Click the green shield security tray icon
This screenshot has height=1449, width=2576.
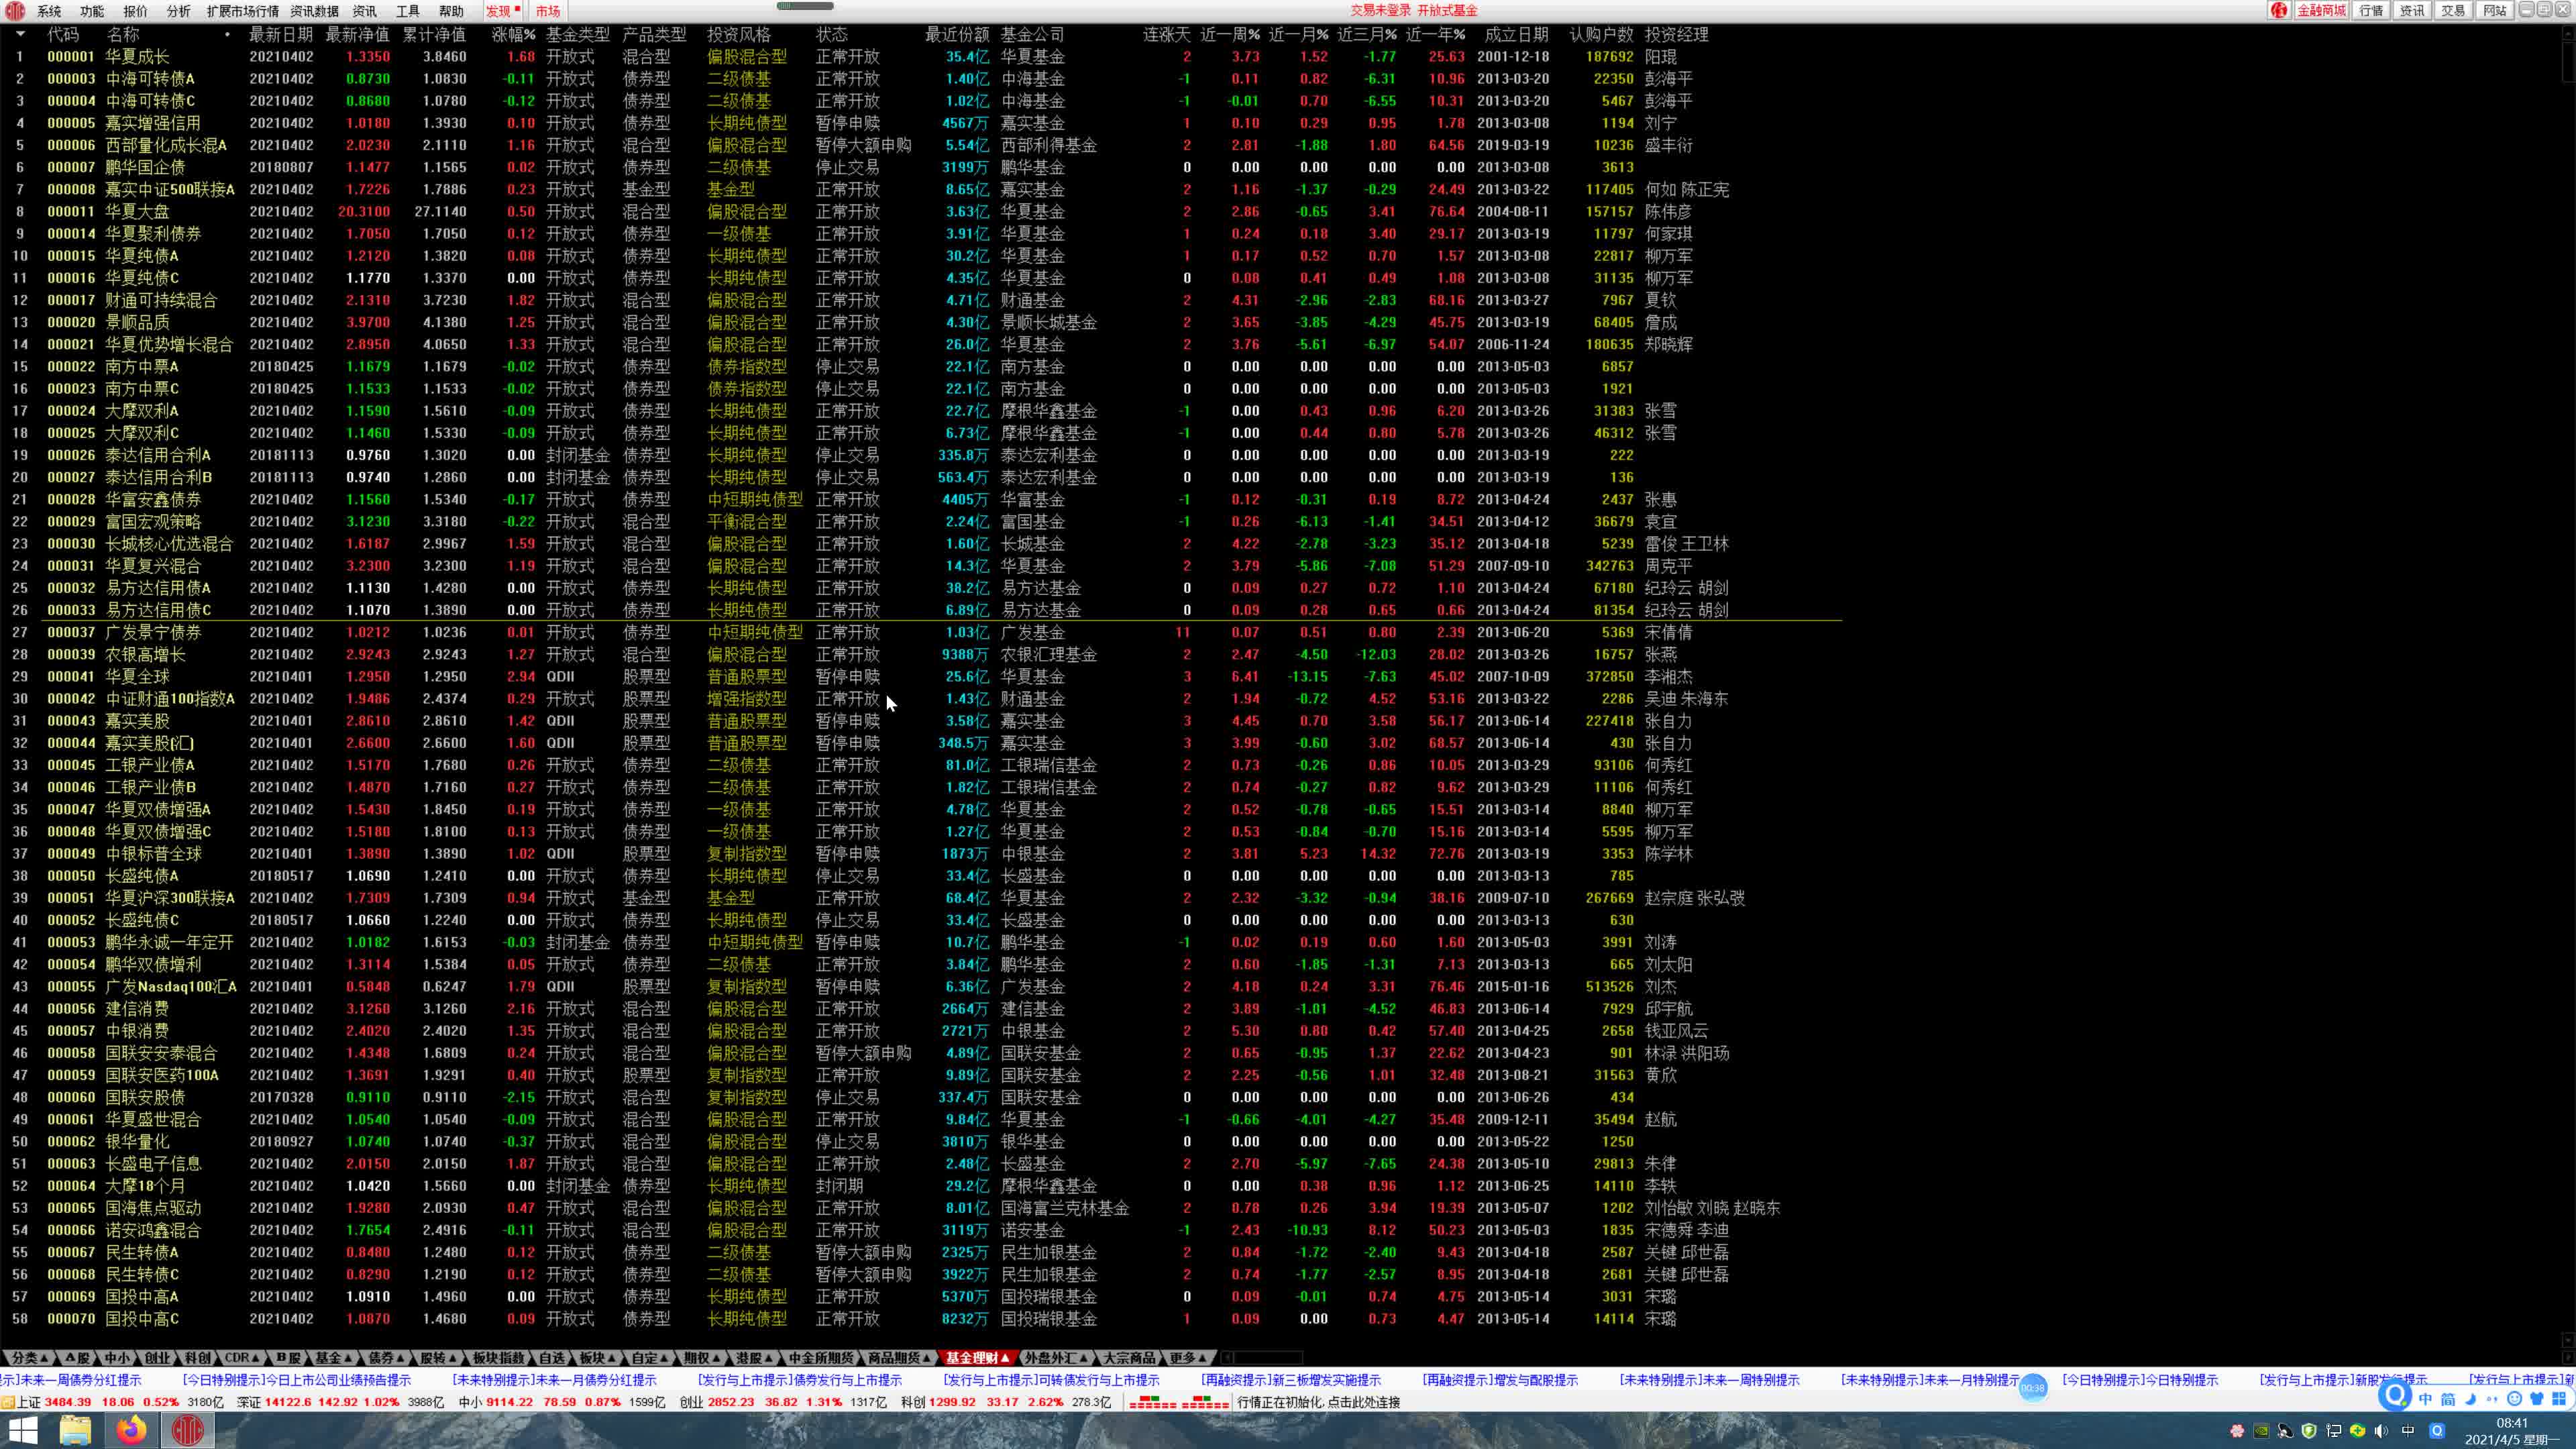click(2309, 1431)
